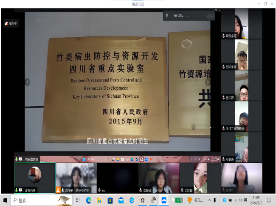Click muted mic icon on 伍先祥 tile
This screenshot has width=276, height=206.
[223, 97]
